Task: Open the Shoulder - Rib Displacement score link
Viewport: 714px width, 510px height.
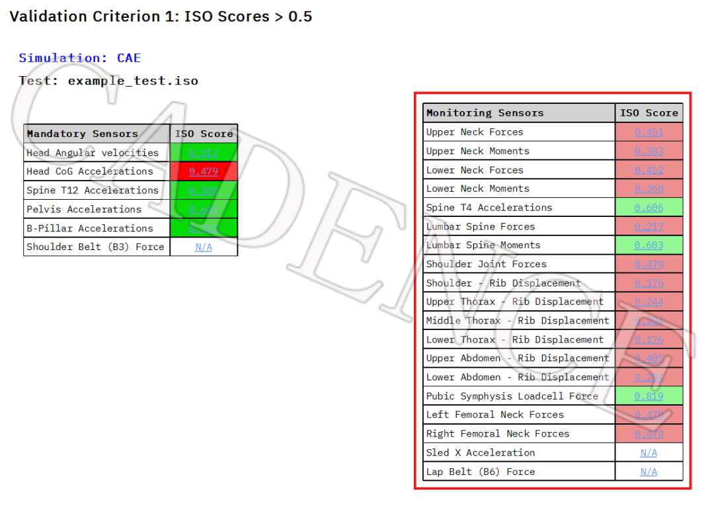Action: pyautogui.click(x=649, y=283)
